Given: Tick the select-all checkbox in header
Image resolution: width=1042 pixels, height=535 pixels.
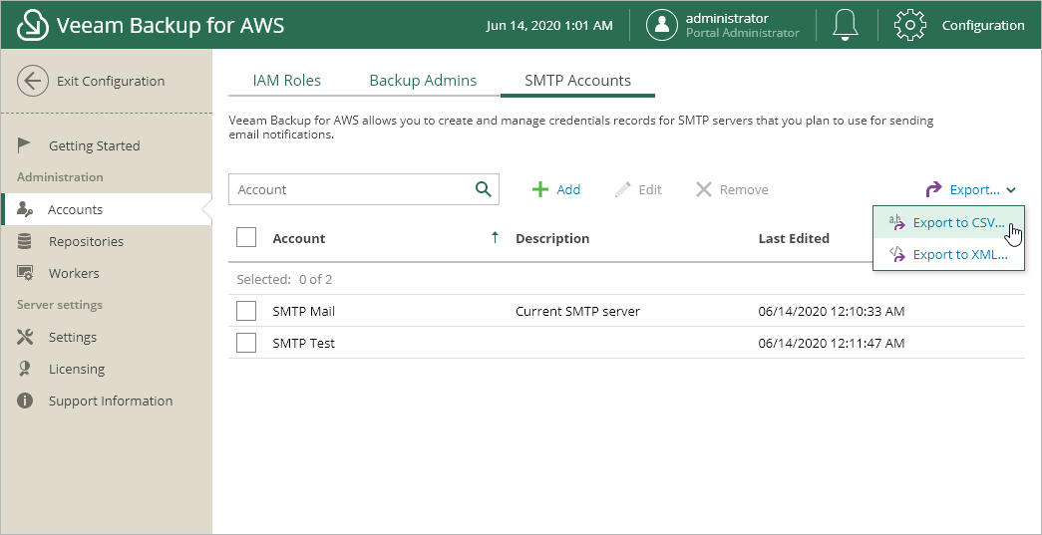Looking at the screenshot, I should click(246, 238).
